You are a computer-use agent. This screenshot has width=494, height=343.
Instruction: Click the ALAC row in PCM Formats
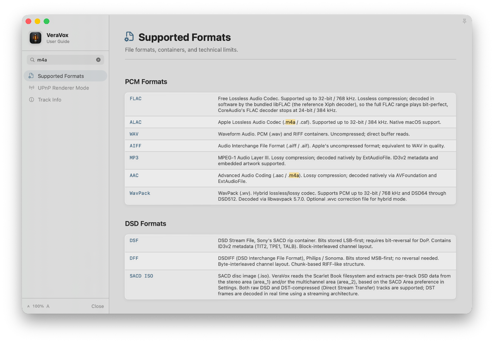pos(290,122)
